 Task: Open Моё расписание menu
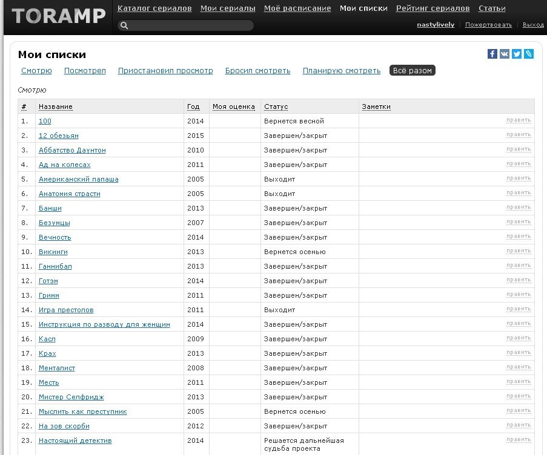(x=297, y=8)
